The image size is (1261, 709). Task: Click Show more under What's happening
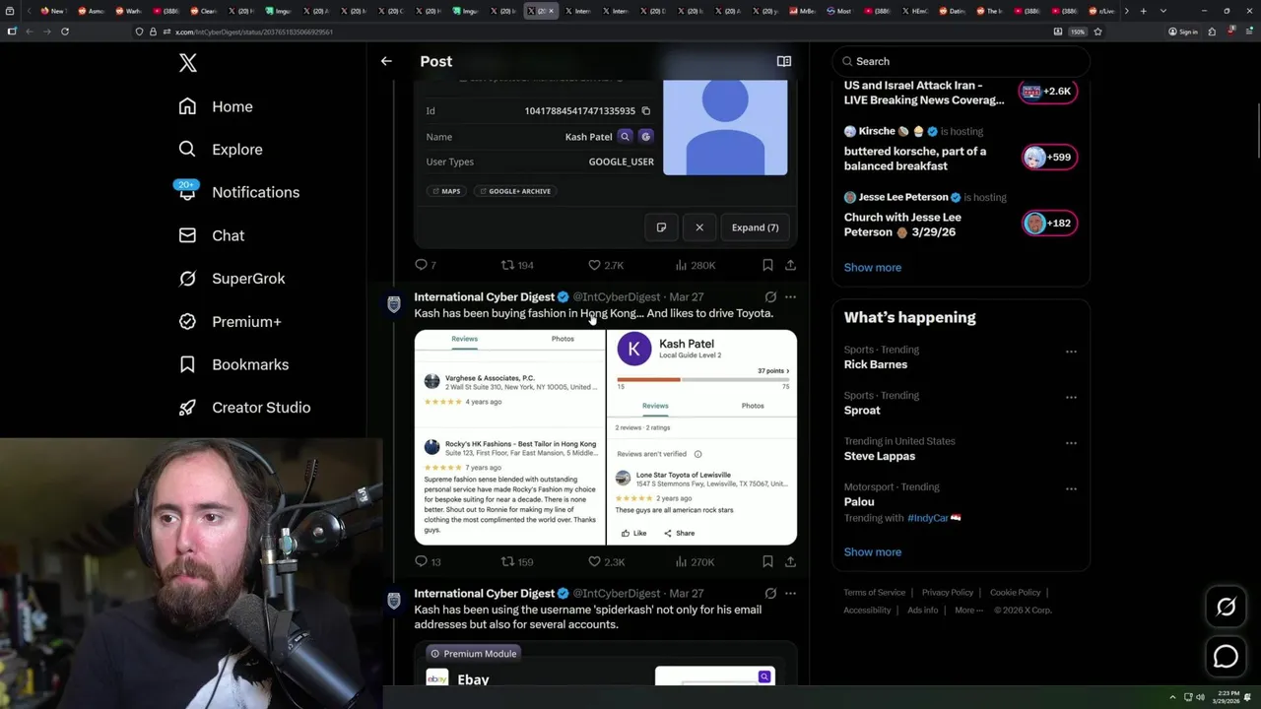pyautogui.click(x=872, y=551)
